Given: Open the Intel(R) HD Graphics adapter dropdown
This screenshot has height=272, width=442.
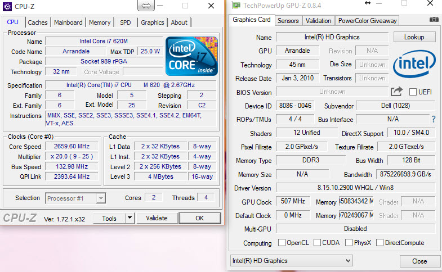Looking at the screenshot, I should point(292,261).
